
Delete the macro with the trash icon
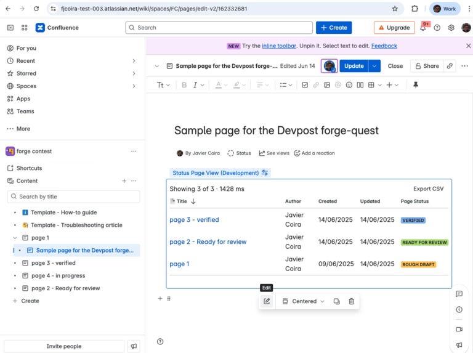click(x=352, y=301)
